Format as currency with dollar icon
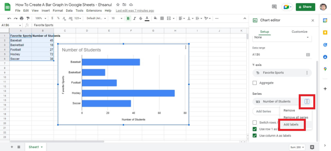The image size is (331, 151). 52,18
